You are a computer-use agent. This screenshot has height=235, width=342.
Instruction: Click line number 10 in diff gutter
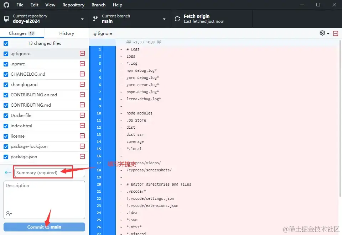pyautogui.click(x=99, y=113)
